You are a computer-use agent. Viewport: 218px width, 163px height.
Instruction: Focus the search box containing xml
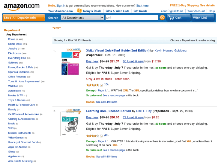(132, 18)
